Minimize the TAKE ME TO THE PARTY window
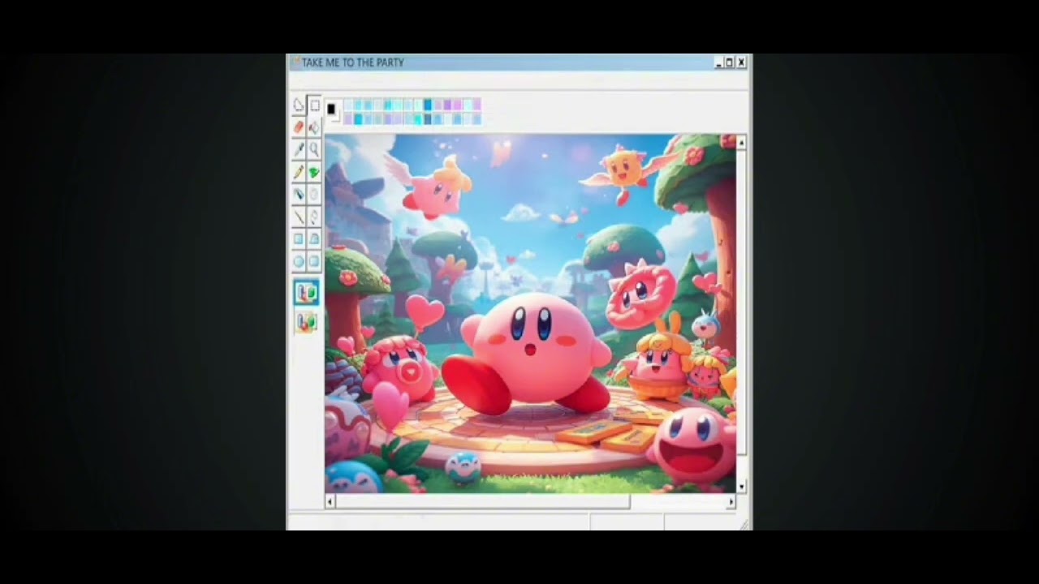 pos(718,62)
